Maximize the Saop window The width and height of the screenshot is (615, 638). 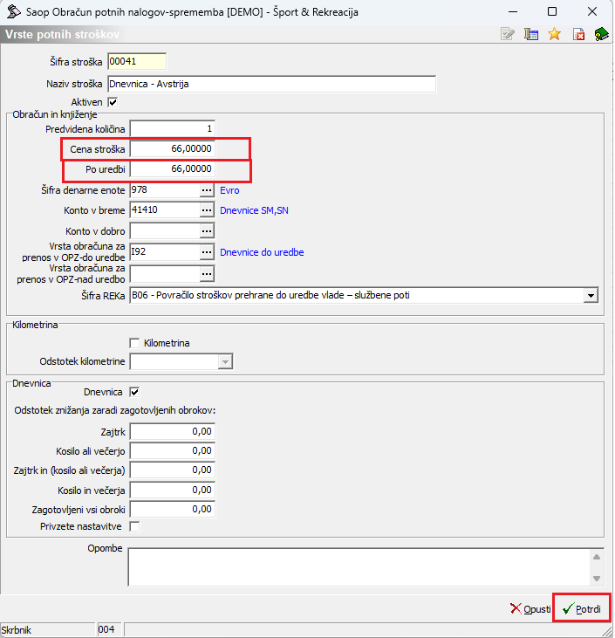pos(552,11)
